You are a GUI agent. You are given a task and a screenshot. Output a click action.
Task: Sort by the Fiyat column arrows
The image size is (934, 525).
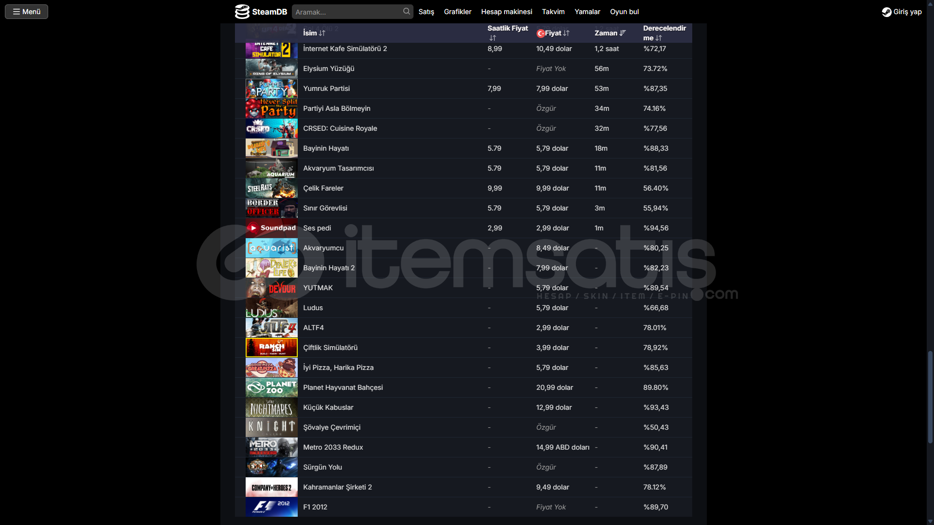(566, 33)
